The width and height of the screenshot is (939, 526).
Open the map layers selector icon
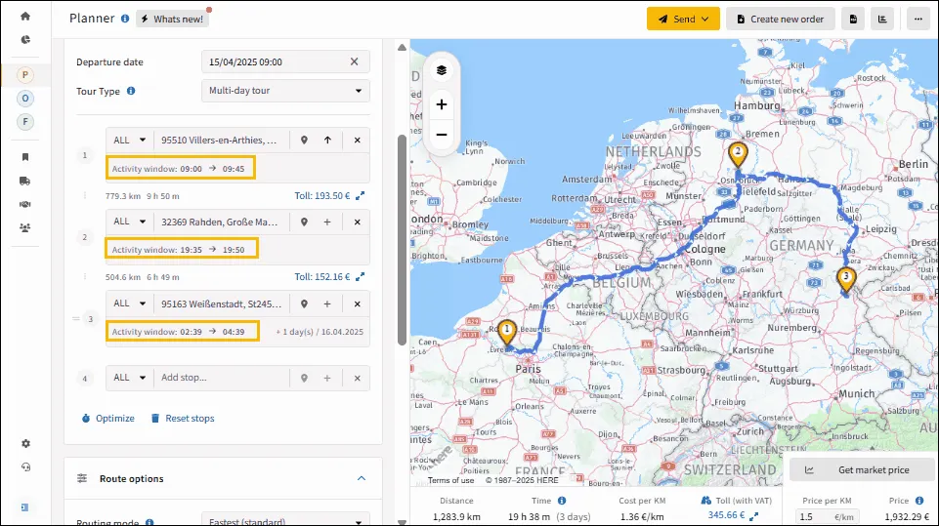(442, 70)
